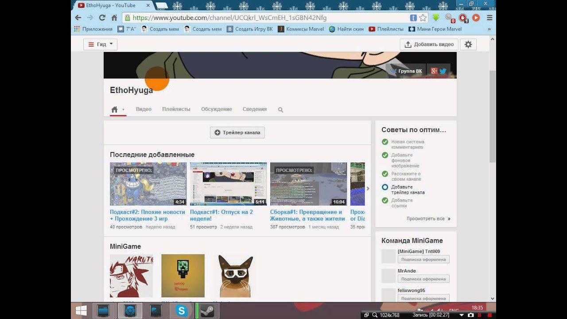
Task: Go back with the browser back arrow
Action: [78, 18]
